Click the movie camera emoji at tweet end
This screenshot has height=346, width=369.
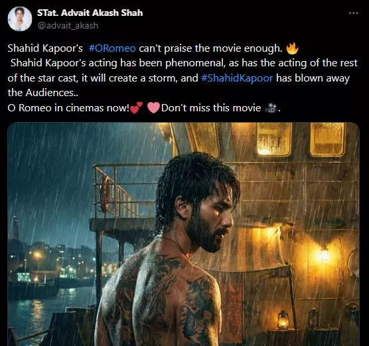[x=271, y=108]
